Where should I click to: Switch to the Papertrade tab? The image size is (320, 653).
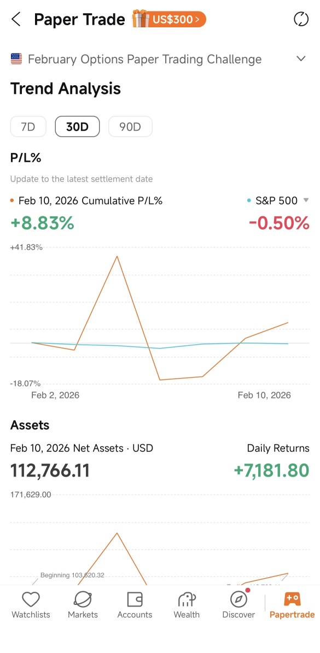point(292,605)
